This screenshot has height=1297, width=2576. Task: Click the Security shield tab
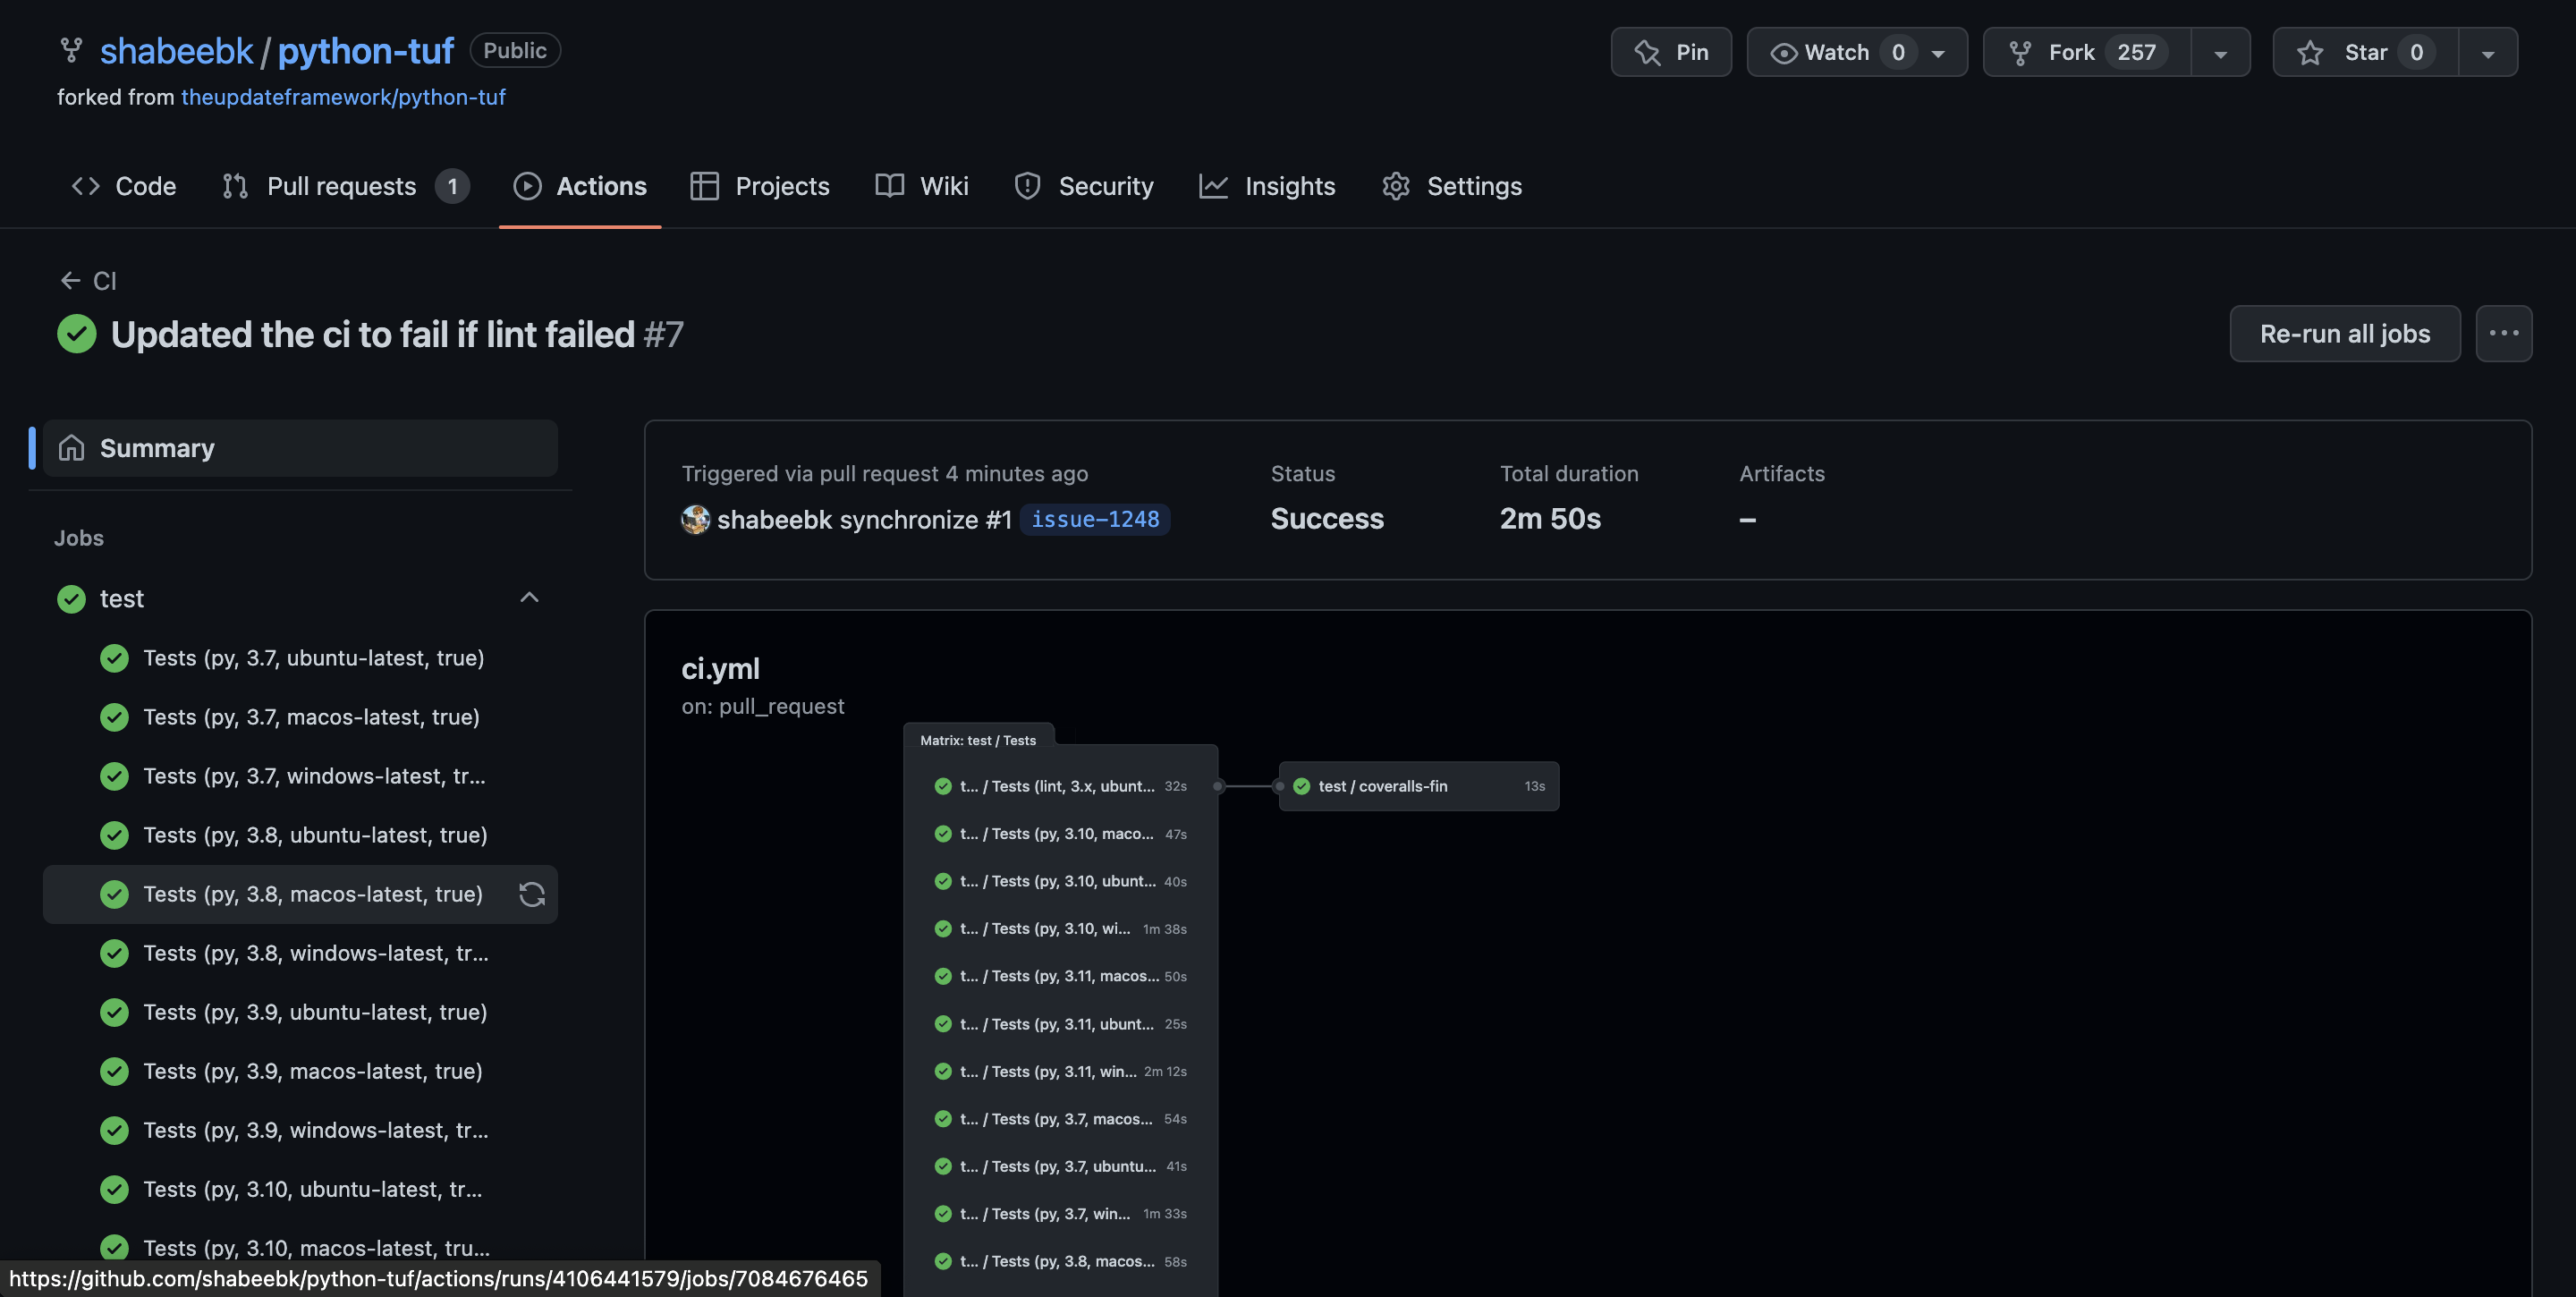(1084, 186)
